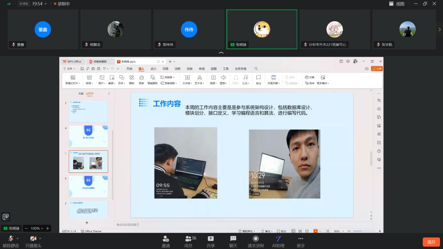Open the 邀请 invite icon
Viewport: 443px width, 249px height.
[166, 239]
